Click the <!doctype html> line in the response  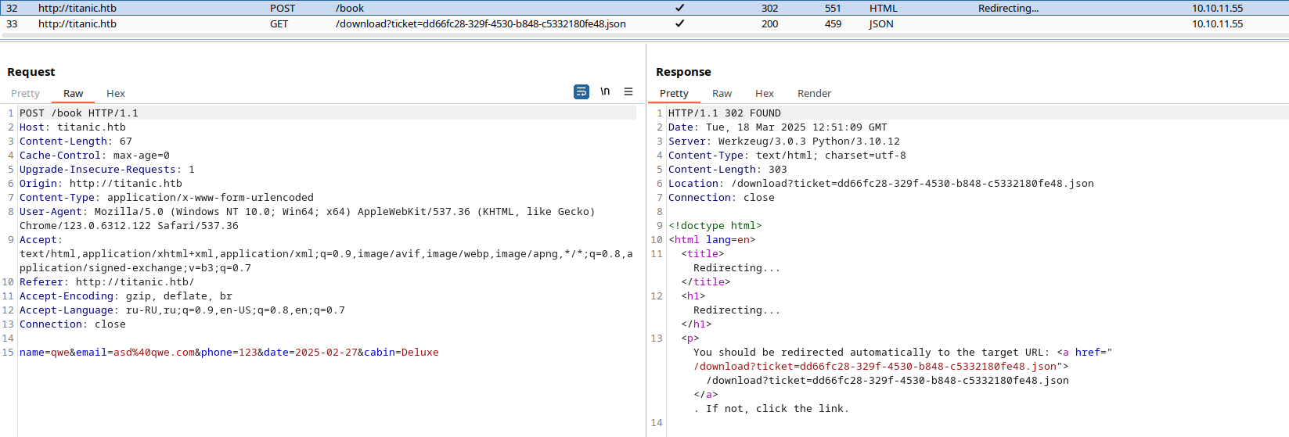coord(715,225)
